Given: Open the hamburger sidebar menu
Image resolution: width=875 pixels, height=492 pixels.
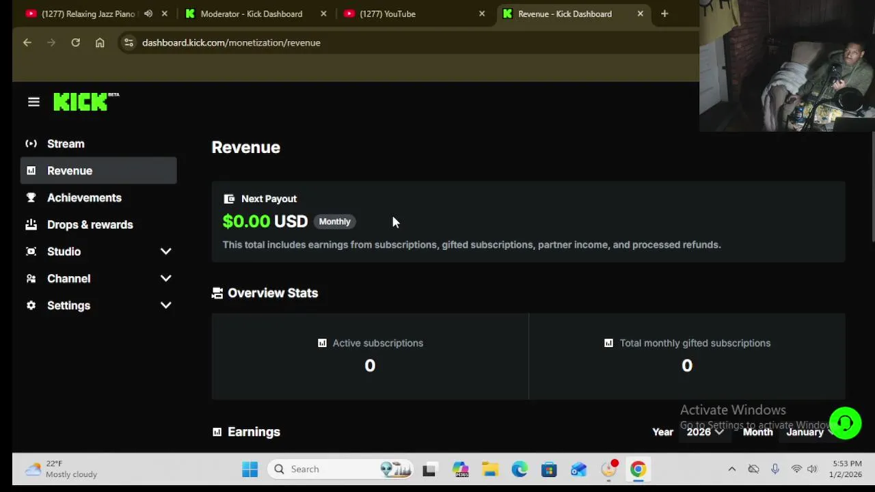Looking at the screenshot, I should [33, 102].
